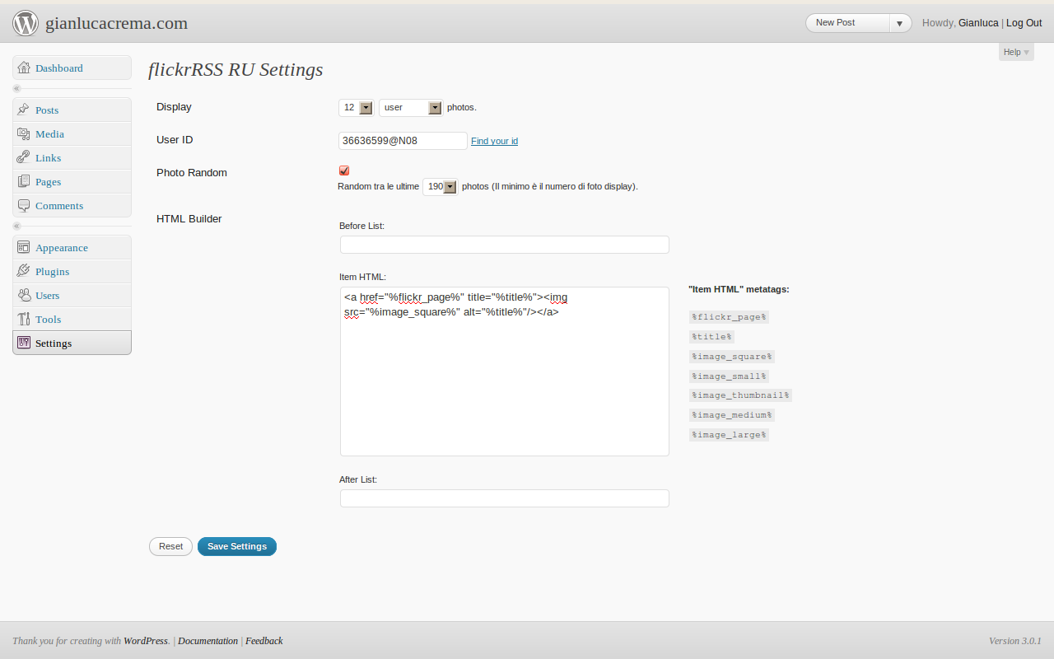Open the Links menu
1054x659 pixels.
coord(72,157)
